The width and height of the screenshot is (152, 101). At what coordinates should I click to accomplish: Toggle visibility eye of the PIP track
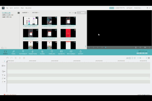[5, 71]
